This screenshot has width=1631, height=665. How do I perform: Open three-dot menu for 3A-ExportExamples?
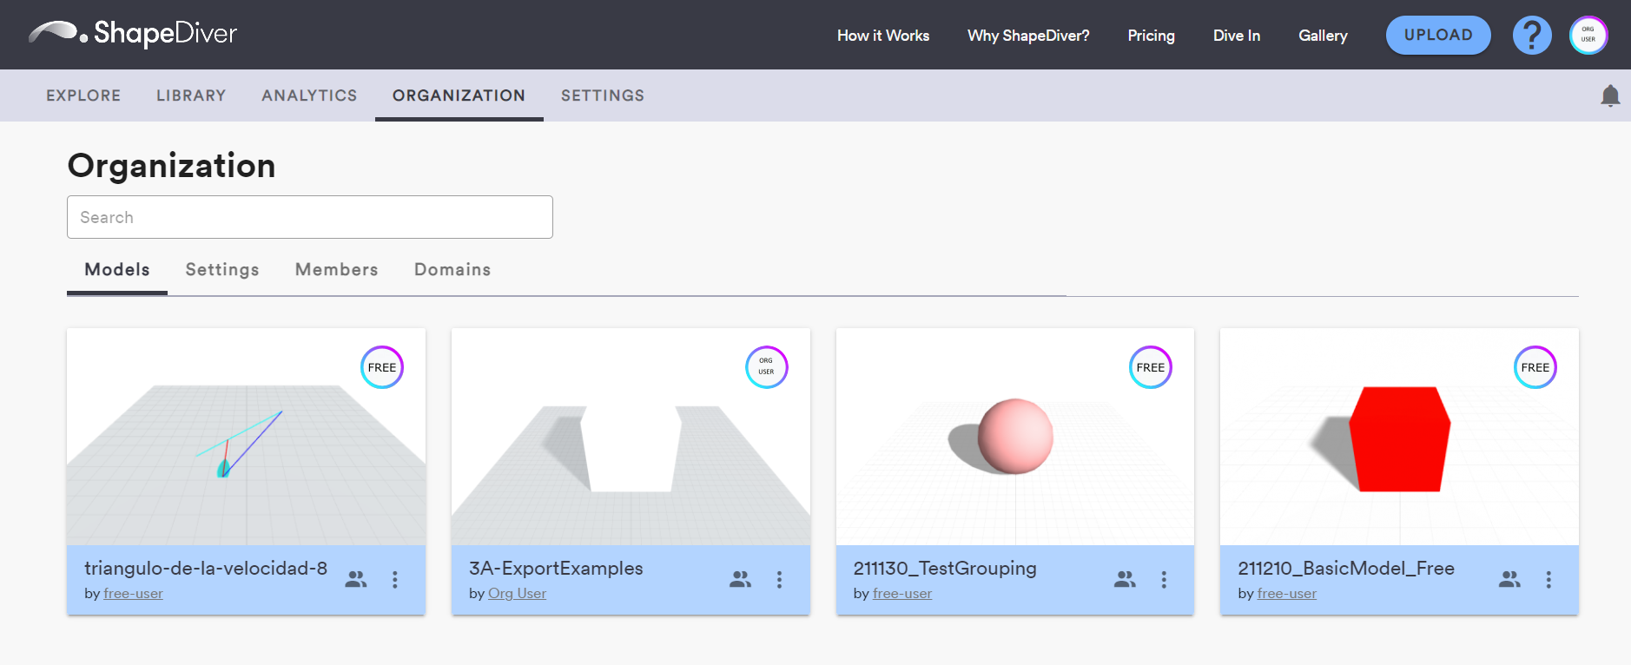[x=779, y=580]
